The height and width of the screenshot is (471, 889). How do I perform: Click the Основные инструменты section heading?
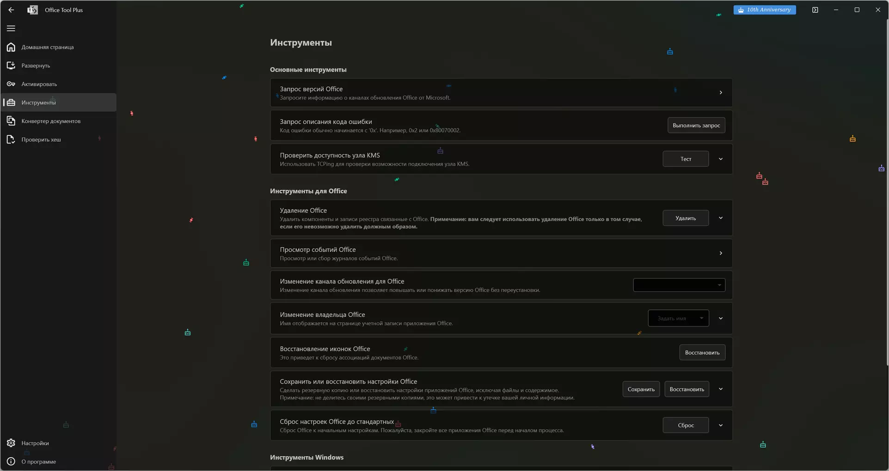(x=308, y=70)
